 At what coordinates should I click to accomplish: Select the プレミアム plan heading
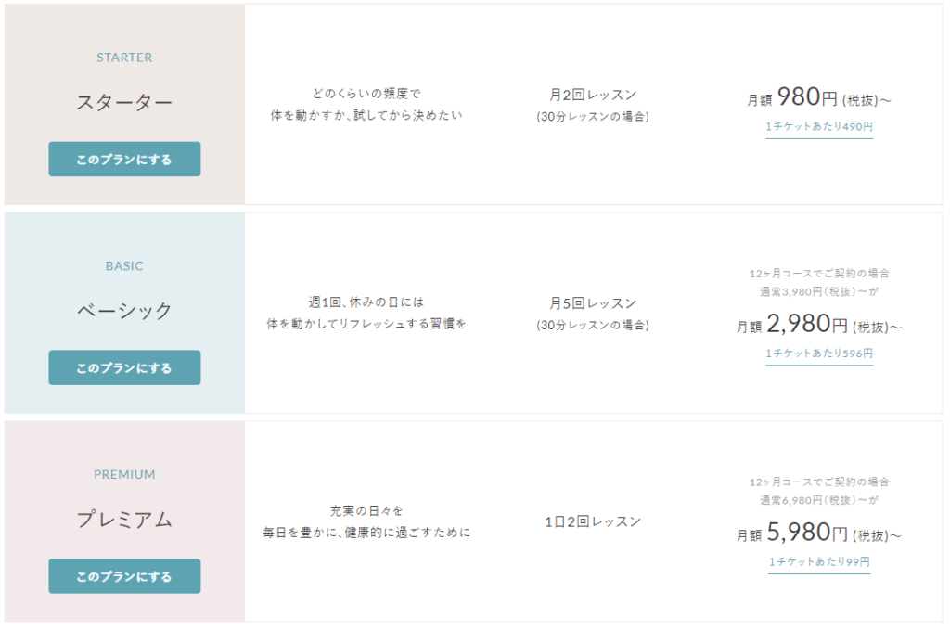click(x=124, y=520)
